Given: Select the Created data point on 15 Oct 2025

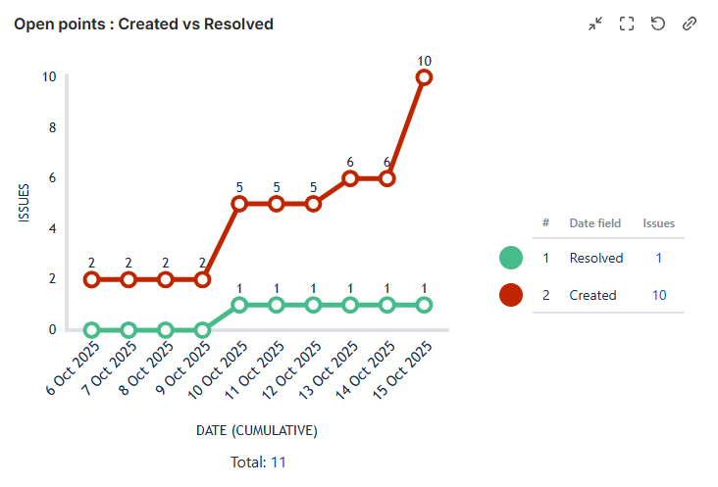Looking at the screenshot, I should point(424,76).
